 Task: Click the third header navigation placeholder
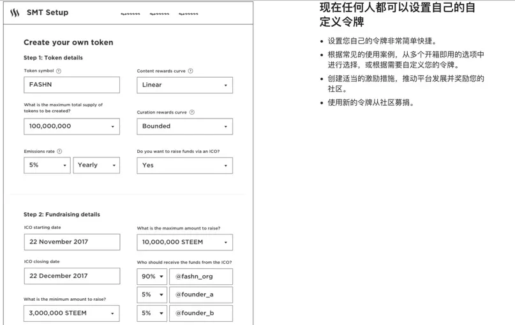click(x=188, y=14)
